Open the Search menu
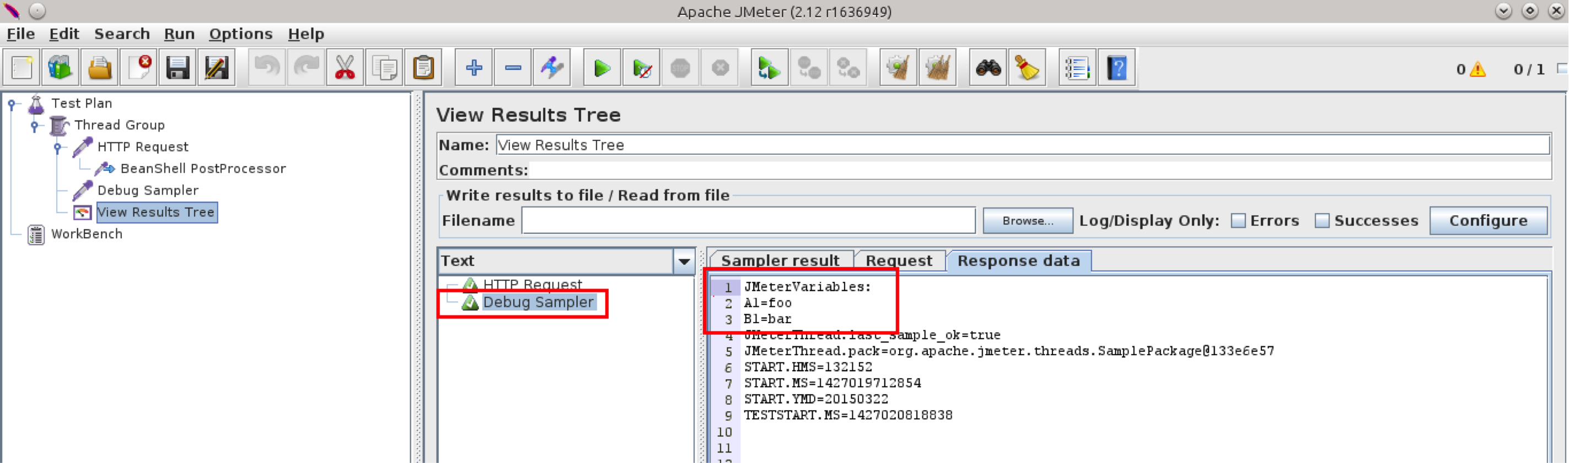Viewport: 1569px width, 463px height. point(122,34)
